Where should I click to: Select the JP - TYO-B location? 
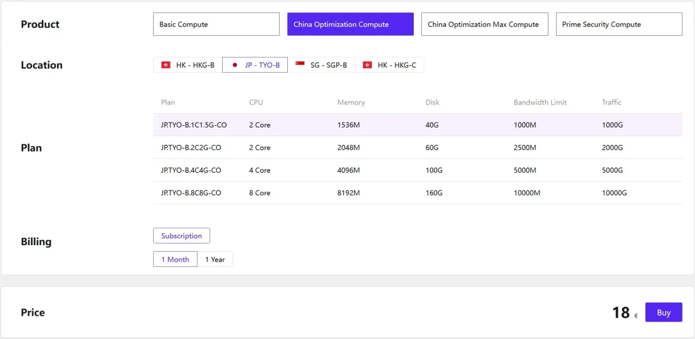(x=255, y=65)
